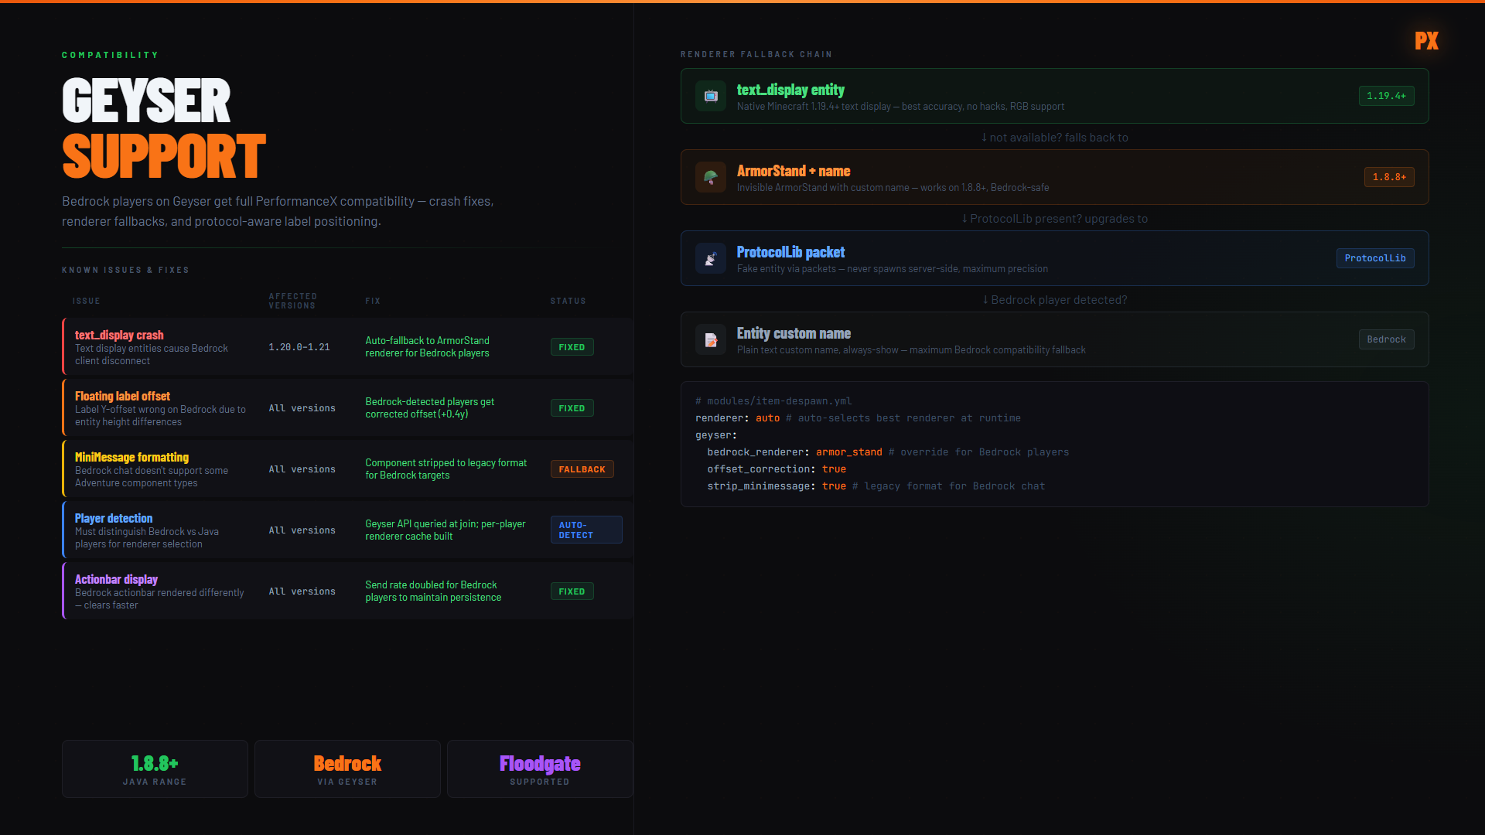This screenshot has height=835, width=1485.
Task: Click 'All versions' in Floating label offset row
Action: coord(302,408)
